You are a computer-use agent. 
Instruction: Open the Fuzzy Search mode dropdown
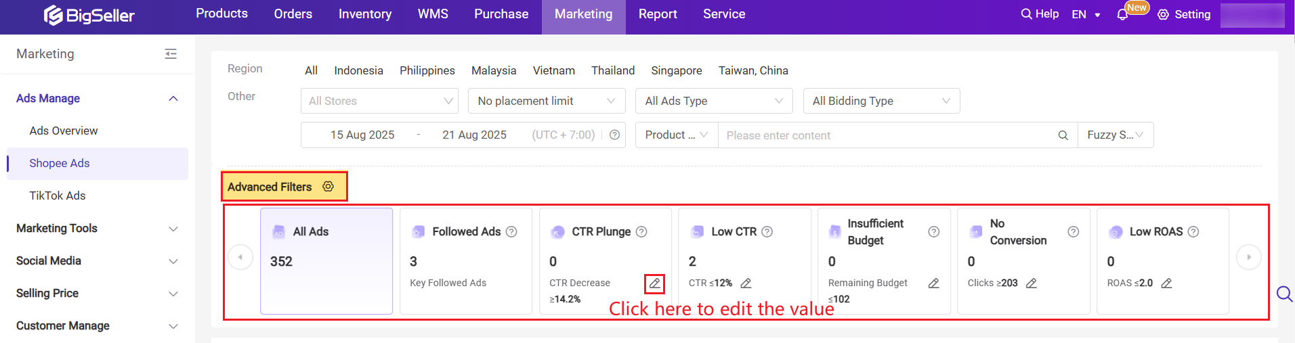click(x=1116, y=135)
